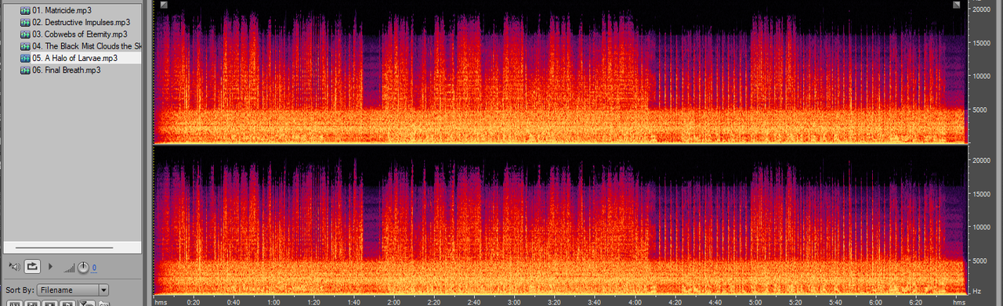The width and height of the screenshot is (1003, 306).
Task: Click the 4:00 mark on timeline
Action: 635,301
